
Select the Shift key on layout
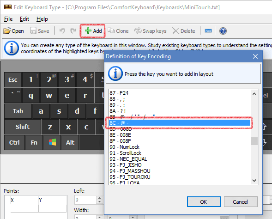23,127
